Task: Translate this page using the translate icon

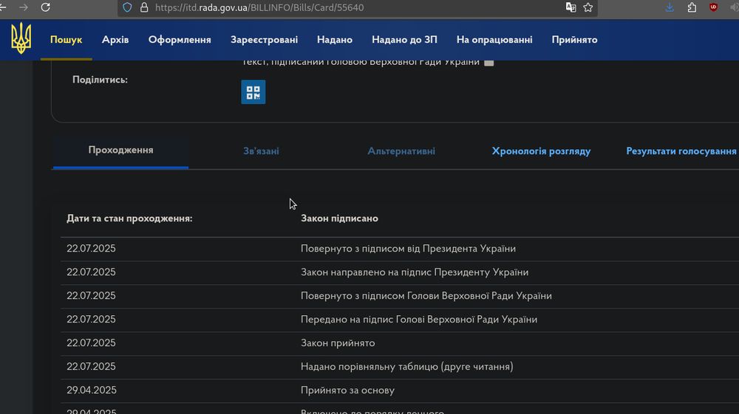Action: (571, 7)
